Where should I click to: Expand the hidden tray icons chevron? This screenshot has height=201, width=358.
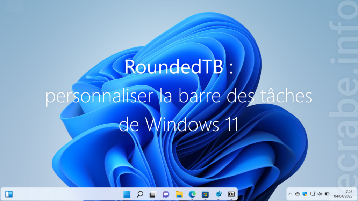pyautogui.click(x=290, y=194)
